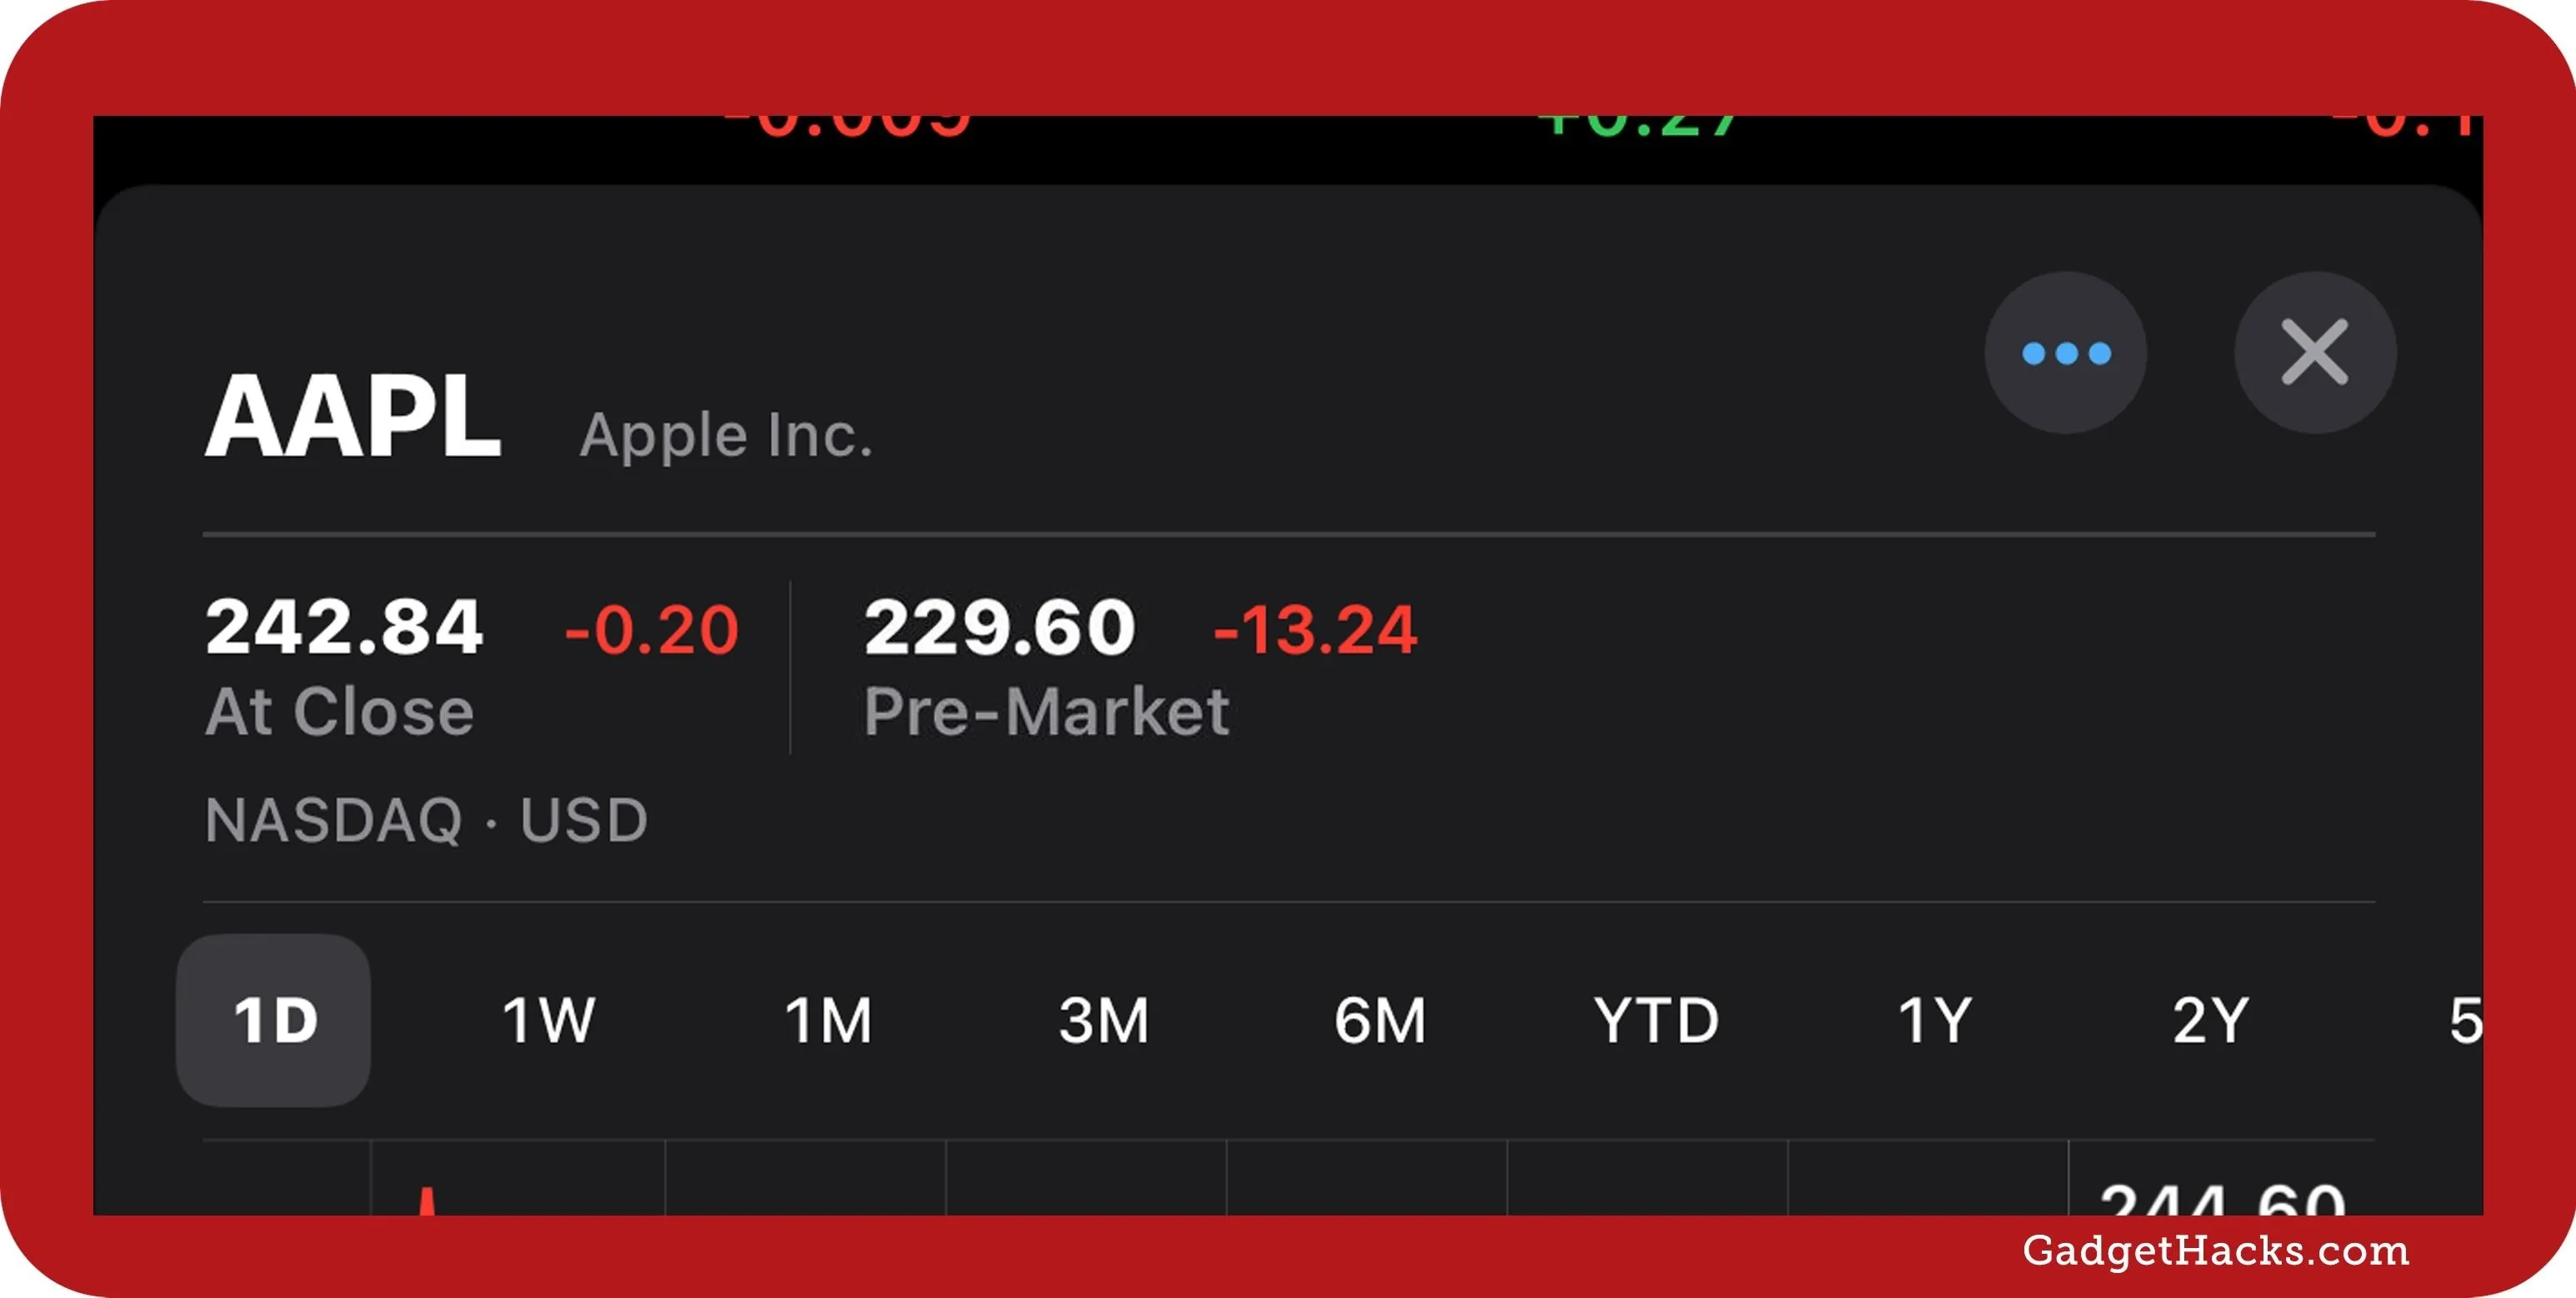2576x1298 pixels.
Task: Show the 3M chart range
Action: [x=1104, y=1020]
